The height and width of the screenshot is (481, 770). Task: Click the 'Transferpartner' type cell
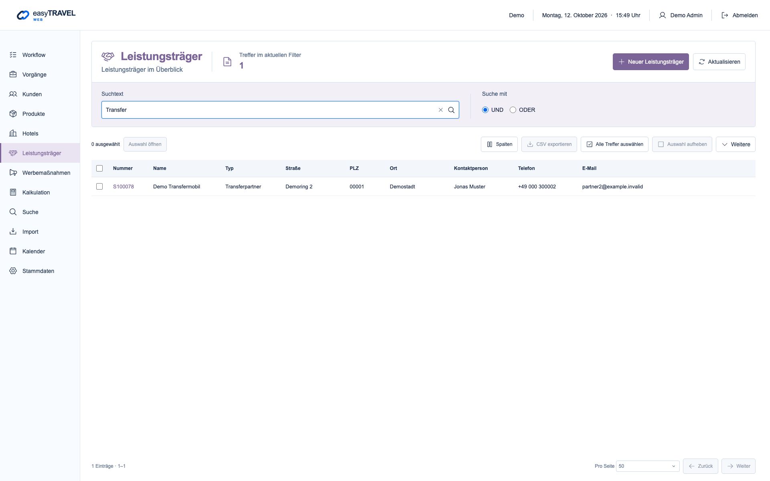pos(243,186)
